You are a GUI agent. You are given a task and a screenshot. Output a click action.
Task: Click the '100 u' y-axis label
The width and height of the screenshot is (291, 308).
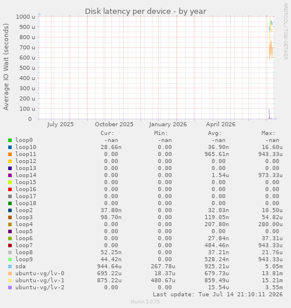[x=28, y=109]
